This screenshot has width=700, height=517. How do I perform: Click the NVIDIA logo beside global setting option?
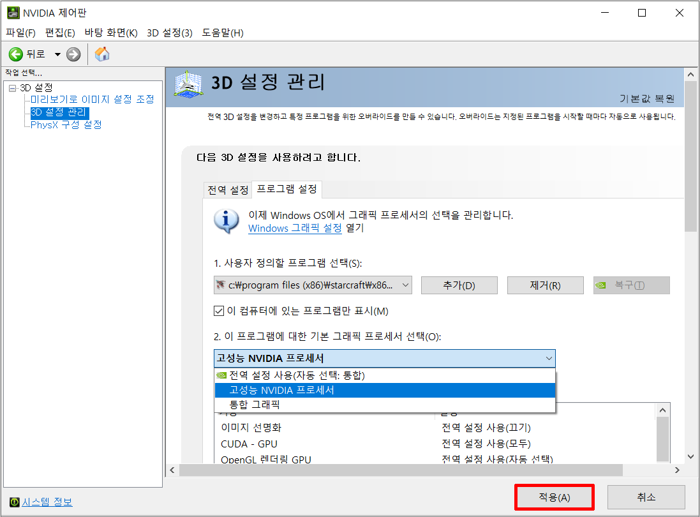click(x=221, y=375)
